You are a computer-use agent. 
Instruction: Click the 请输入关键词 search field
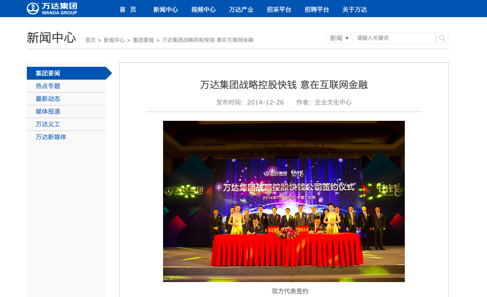(x=394, y=38)
